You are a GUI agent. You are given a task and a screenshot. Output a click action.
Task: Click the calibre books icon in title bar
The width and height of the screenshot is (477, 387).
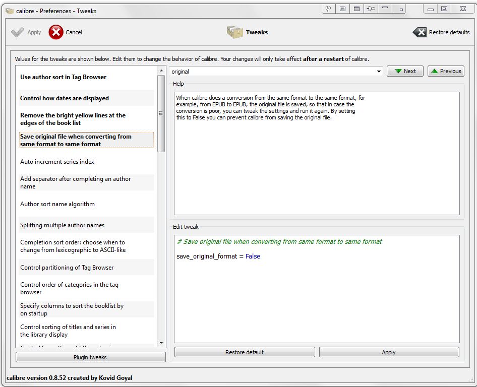click(10, 11)
